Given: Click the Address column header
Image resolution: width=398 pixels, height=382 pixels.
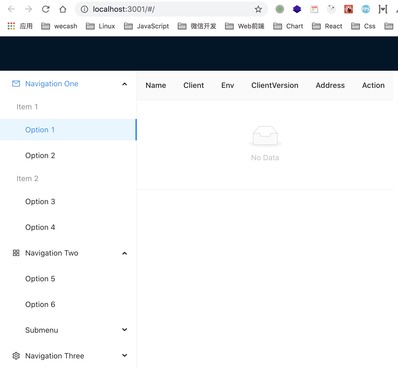Looking at the screenshot, I should coord(330,85).
